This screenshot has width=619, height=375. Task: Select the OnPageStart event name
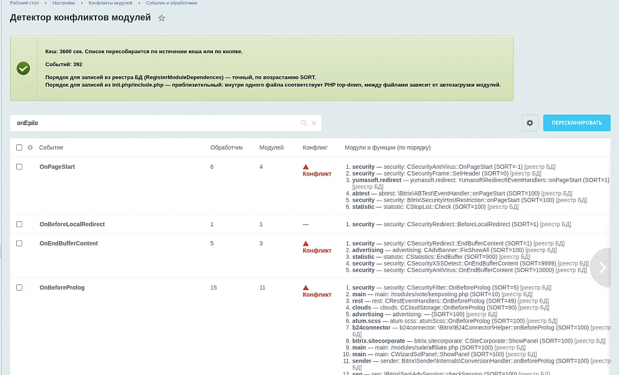[57, 167]
